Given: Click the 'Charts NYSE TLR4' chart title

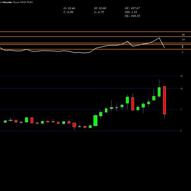Looking at the screenshot, I should [23, 2].
